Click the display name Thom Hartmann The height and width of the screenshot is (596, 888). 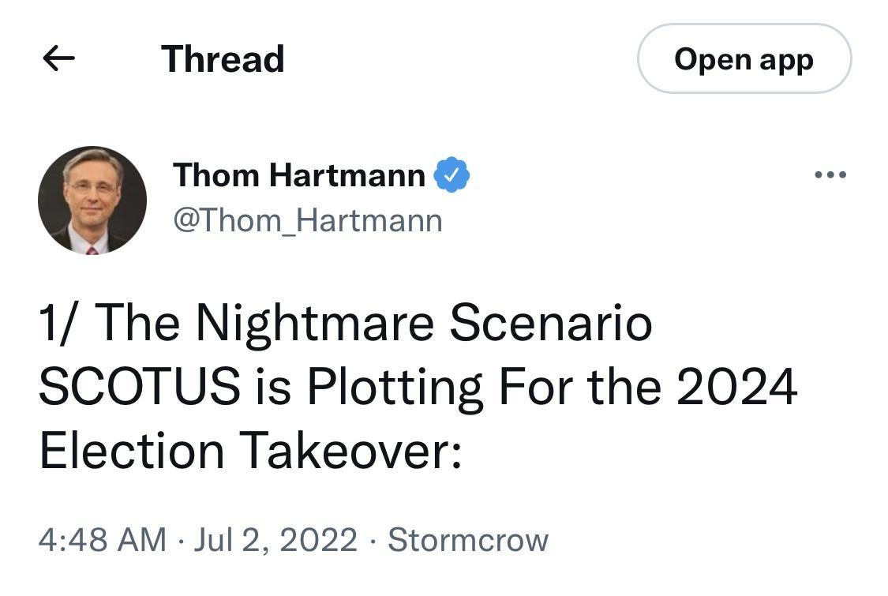pos(300,174)
